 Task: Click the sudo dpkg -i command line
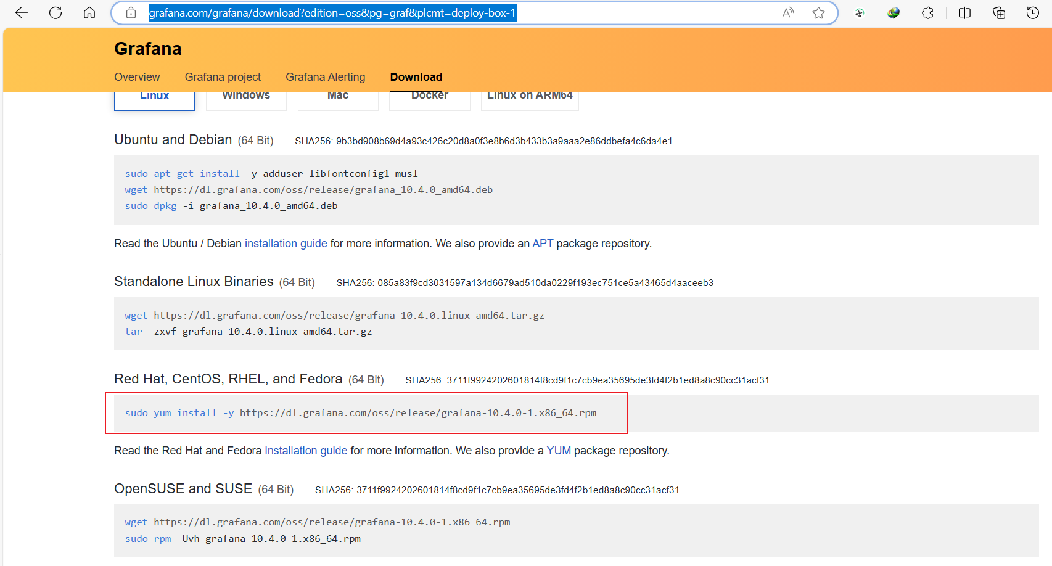click(231, 206)
